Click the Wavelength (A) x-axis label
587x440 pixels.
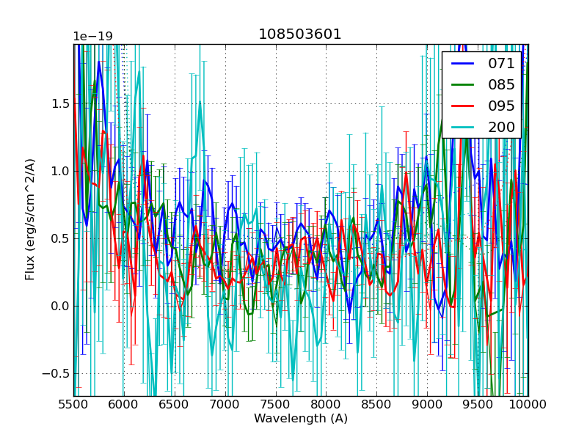point(301,419)
